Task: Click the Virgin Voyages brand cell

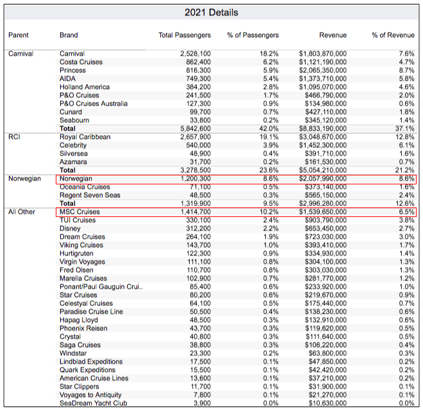Action: 83,262
